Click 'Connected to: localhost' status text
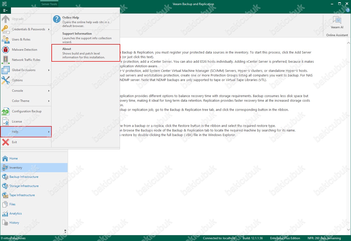Image resolution: width=351 pixels, height=241 pixels. [219, 238]
